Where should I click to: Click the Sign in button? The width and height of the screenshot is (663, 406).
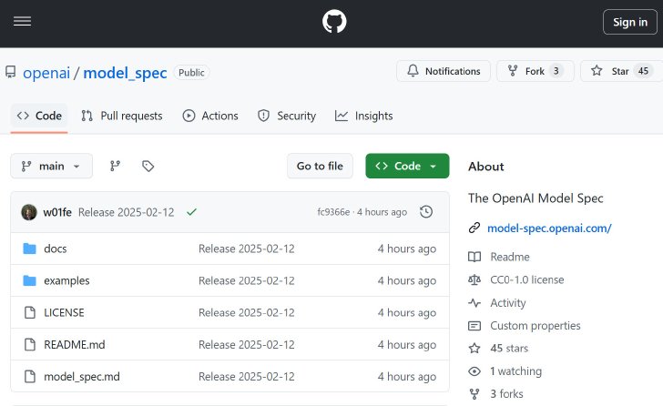pos(629,22)
